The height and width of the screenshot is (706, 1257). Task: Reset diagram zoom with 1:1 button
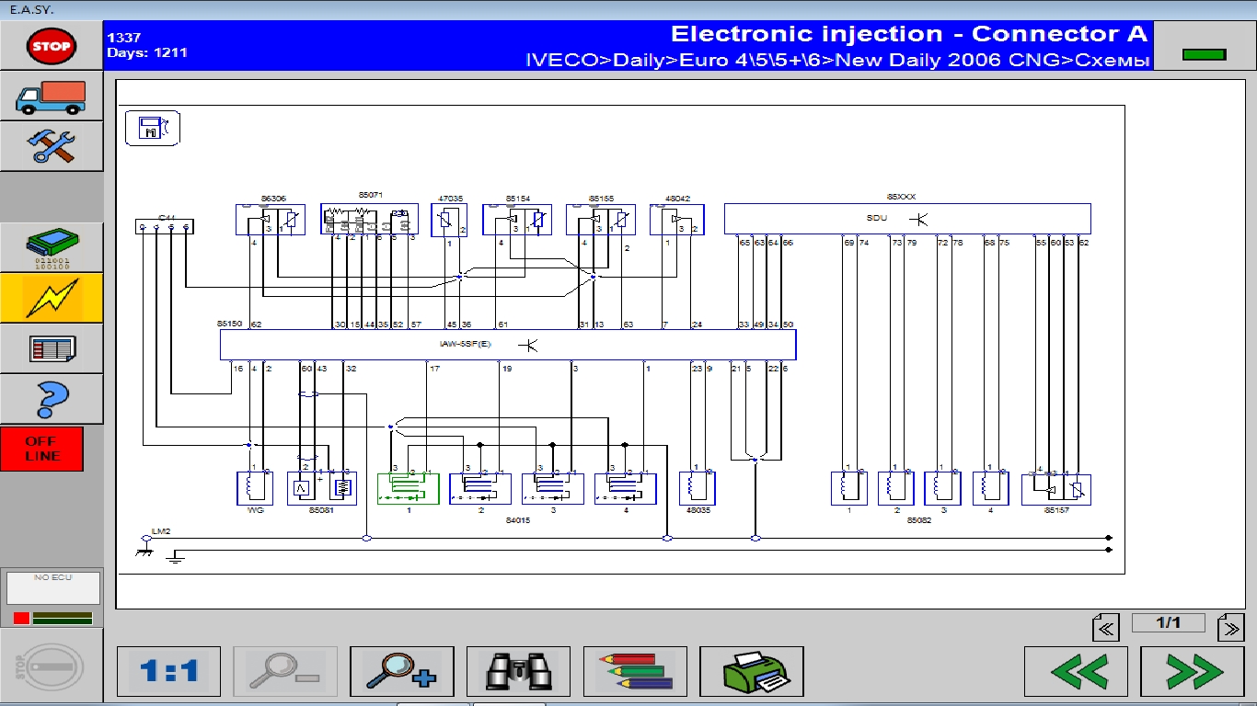coord(169,671)
